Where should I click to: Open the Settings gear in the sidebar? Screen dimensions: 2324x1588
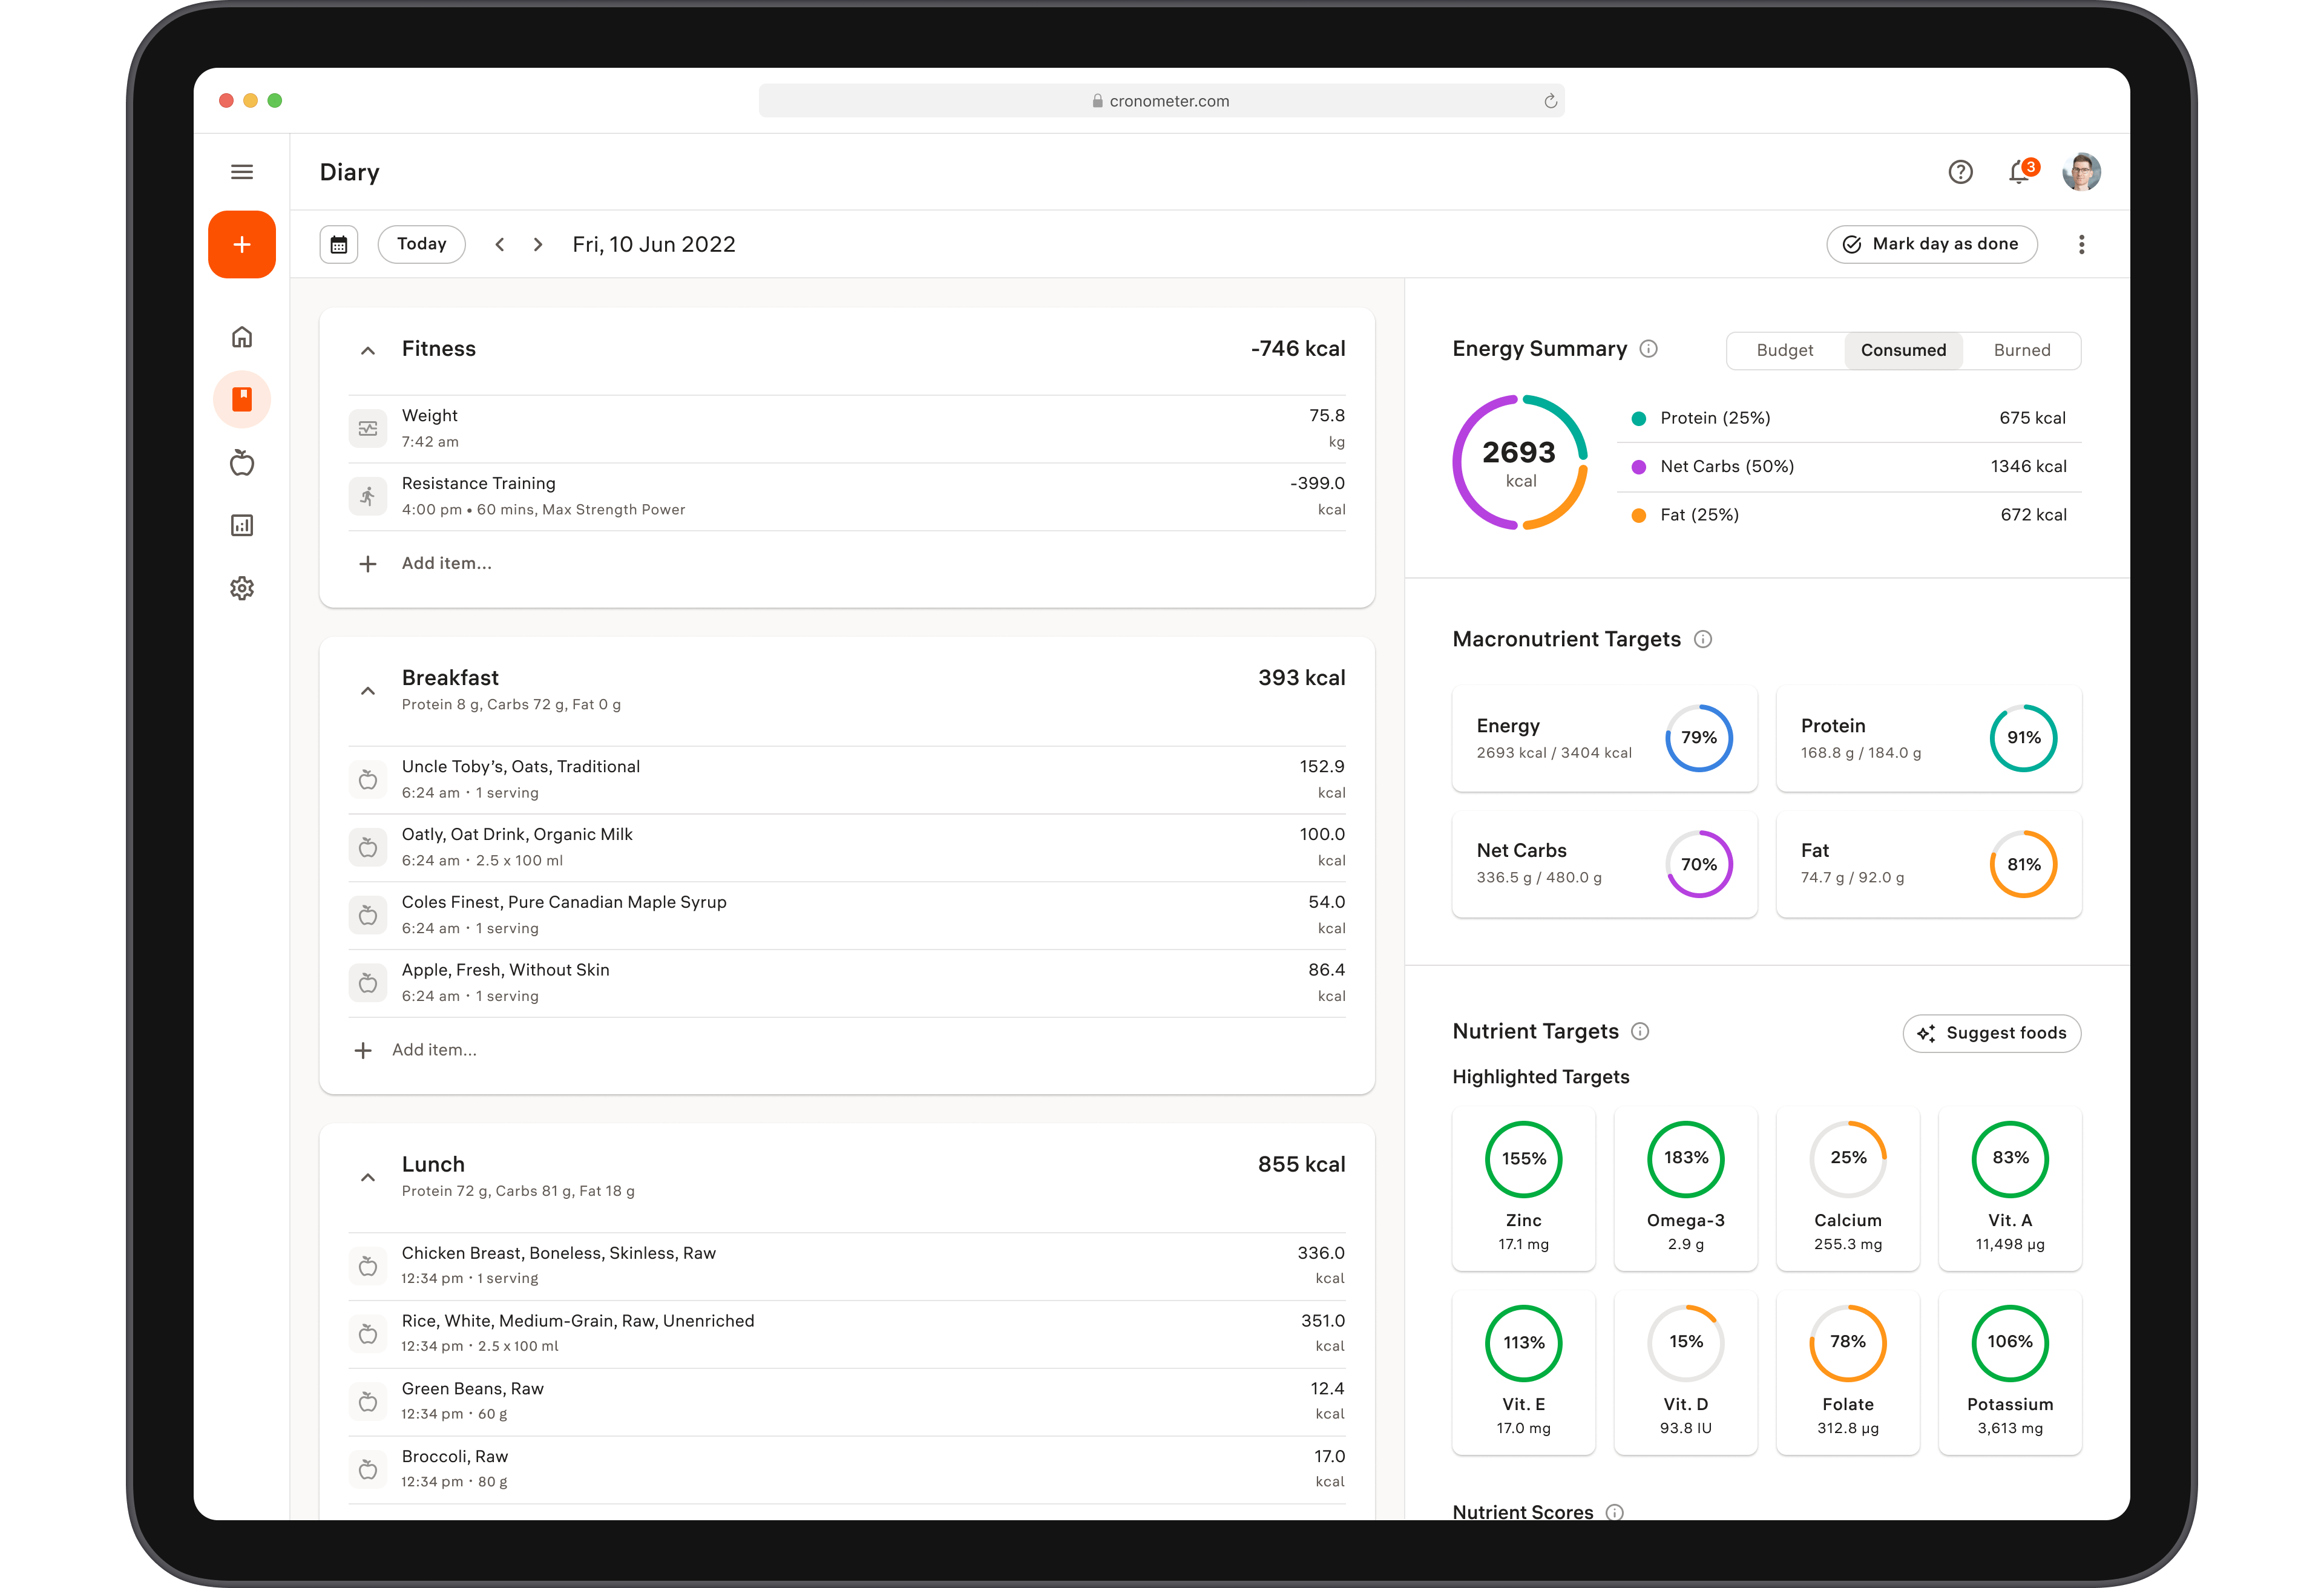tap(242, 588)
